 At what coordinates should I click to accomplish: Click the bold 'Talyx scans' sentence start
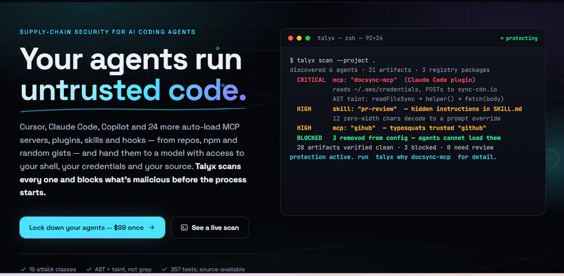(x=218, y=166)
